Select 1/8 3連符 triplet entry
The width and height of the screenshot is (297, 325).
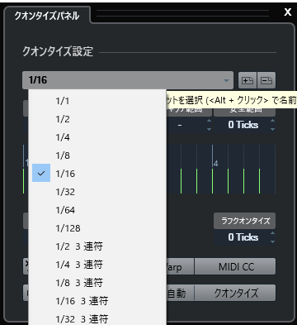click(x=97, y=283)
